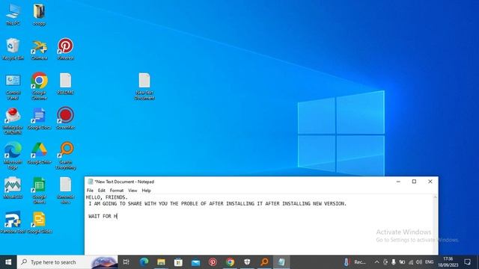Maximize the Notepad window

[414, 182]
